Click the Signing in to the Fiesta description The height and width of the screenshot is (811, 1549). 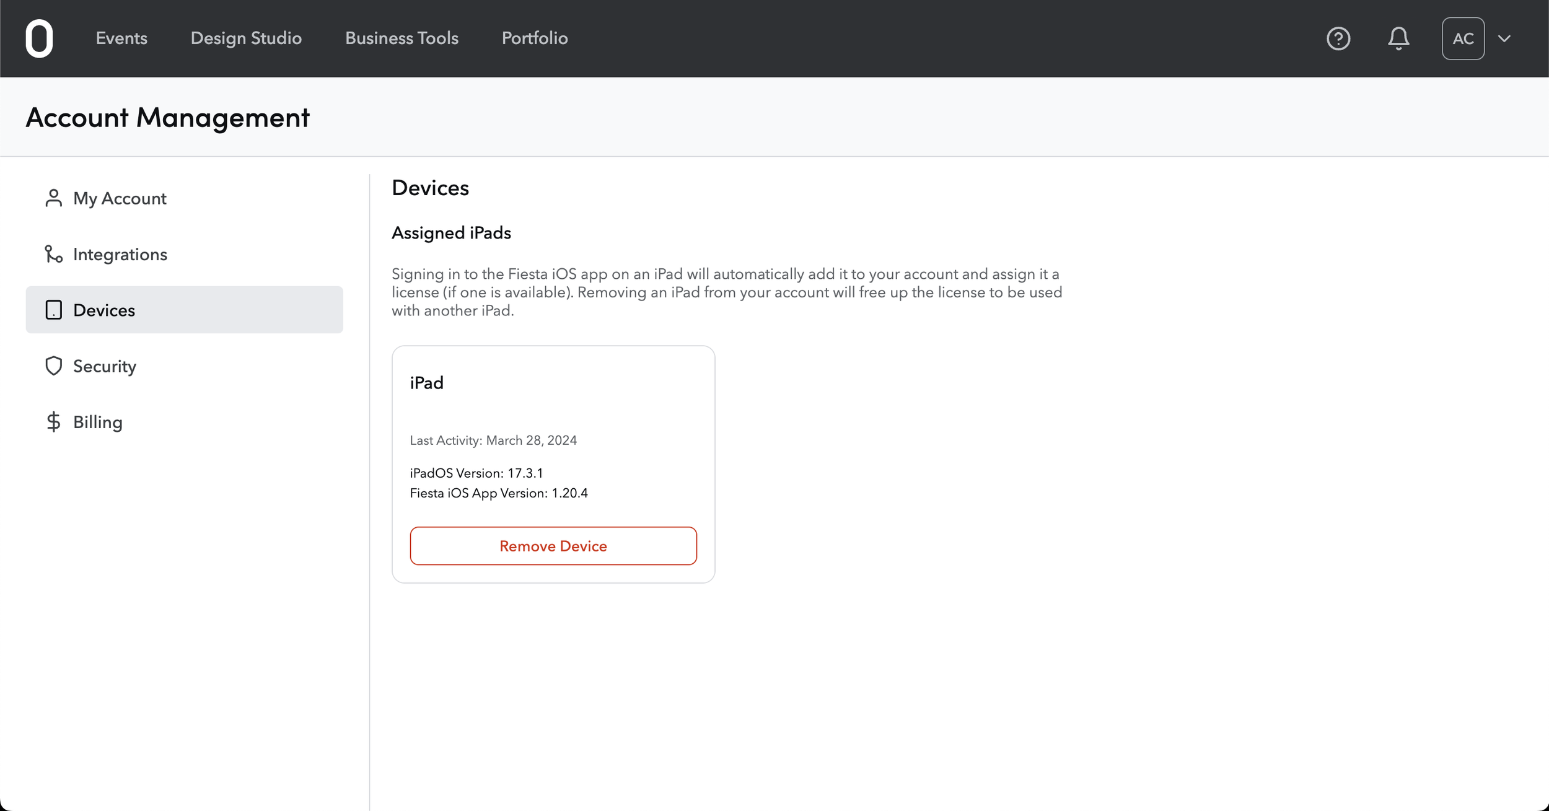coord(727,292)
